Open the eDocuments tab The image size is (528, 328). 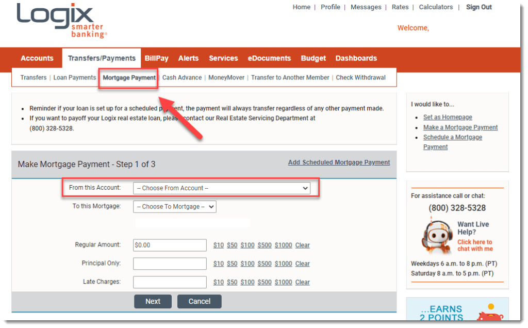[x=269, y=58]
